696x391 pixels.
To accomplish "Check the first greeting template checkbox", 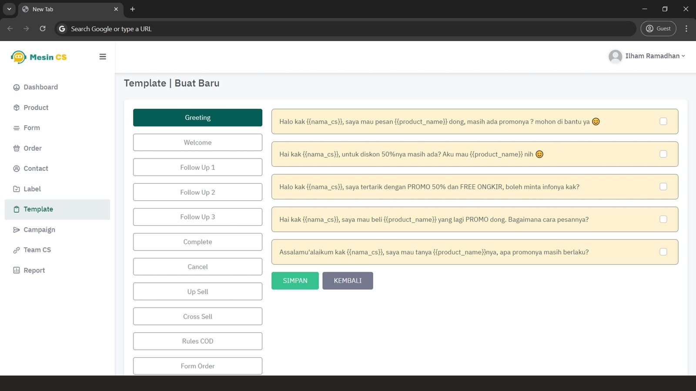I will 663,122.
